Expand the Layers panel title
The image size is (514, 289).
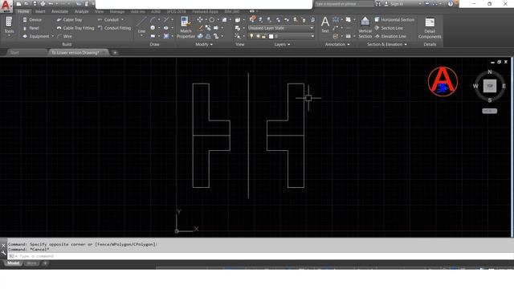pyautogui.click(x=282, y=44)
